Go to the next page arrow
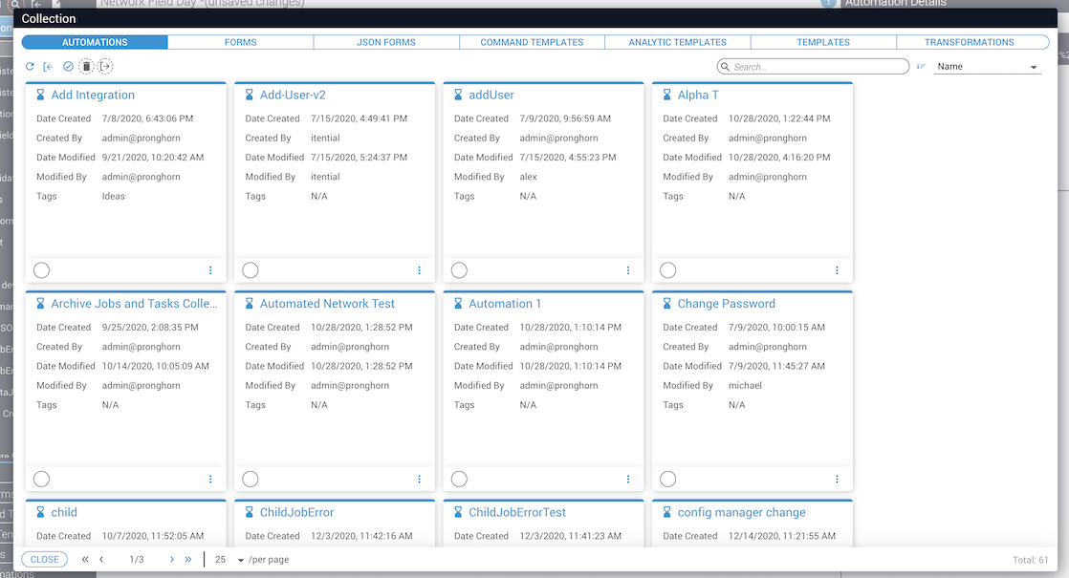This screenshot has width=1069, height=578. pos(172,560)
